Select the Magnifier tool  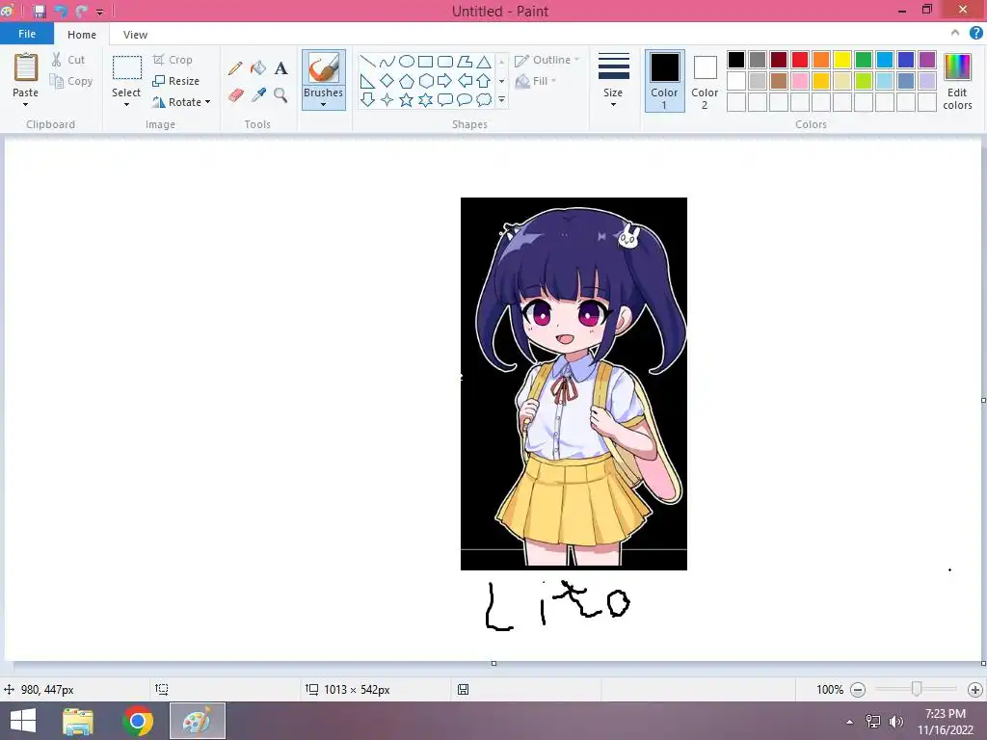[x=280, y=95]
